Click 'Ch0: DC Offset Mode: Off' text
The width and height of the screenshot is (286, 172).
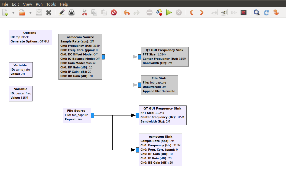(x=79, y=54)
